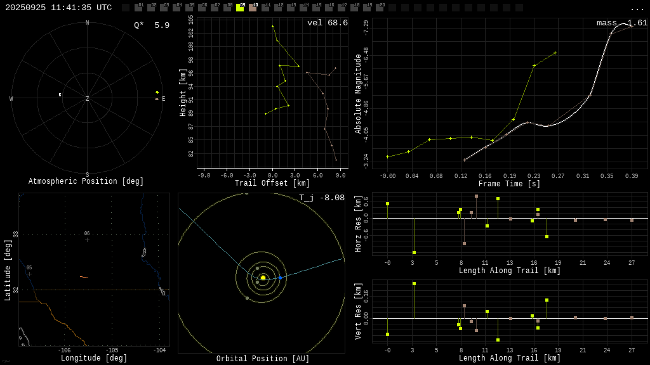Toggle the yellow station 09 indicator
Image resolution: width=650 pixels, height=365 pixels.
(x=239, y=8)
